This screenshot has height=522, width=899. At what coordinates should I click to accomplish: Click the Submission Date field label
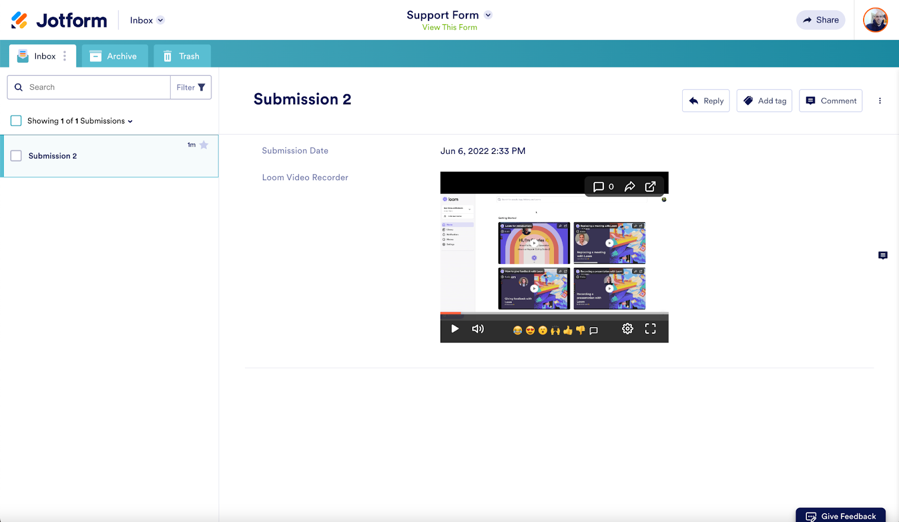point(295,150)
